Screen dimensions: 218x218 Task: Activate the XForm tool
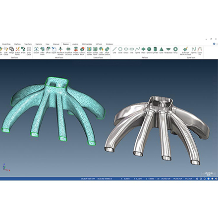23,50
